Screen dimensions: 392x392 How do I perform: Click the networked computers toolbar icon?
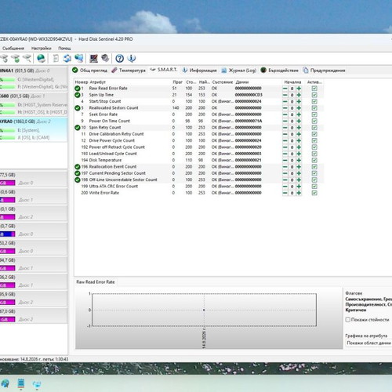tap(79, 58)
